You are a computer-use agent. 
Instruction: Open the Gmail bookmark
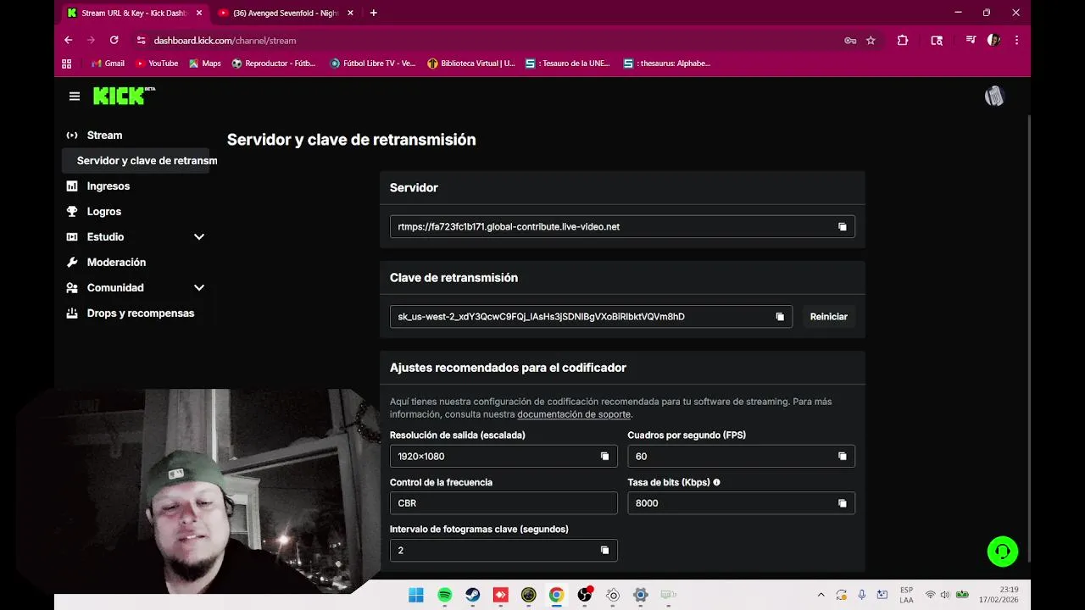[108, 64]
